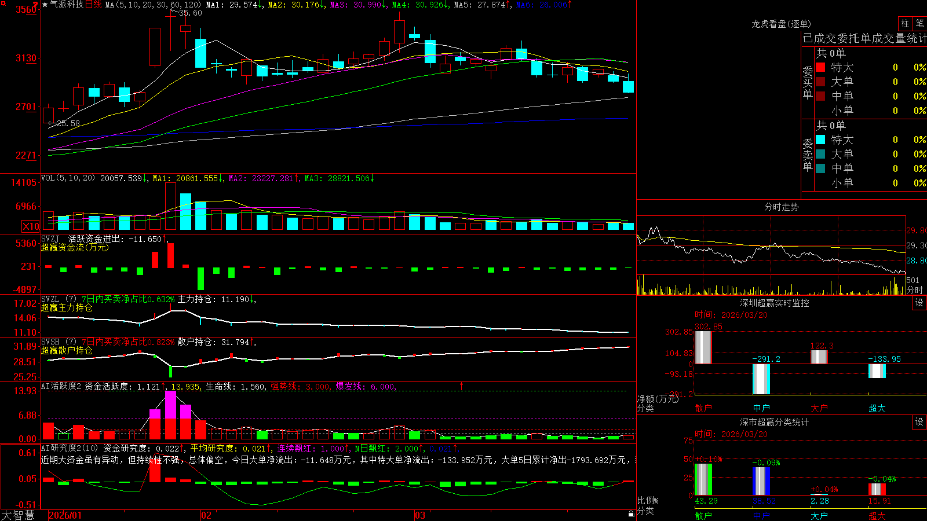927x521 pixels.
Task: Click the teal 中单 swatch in 委卖单
Action: tap(820, 168)
